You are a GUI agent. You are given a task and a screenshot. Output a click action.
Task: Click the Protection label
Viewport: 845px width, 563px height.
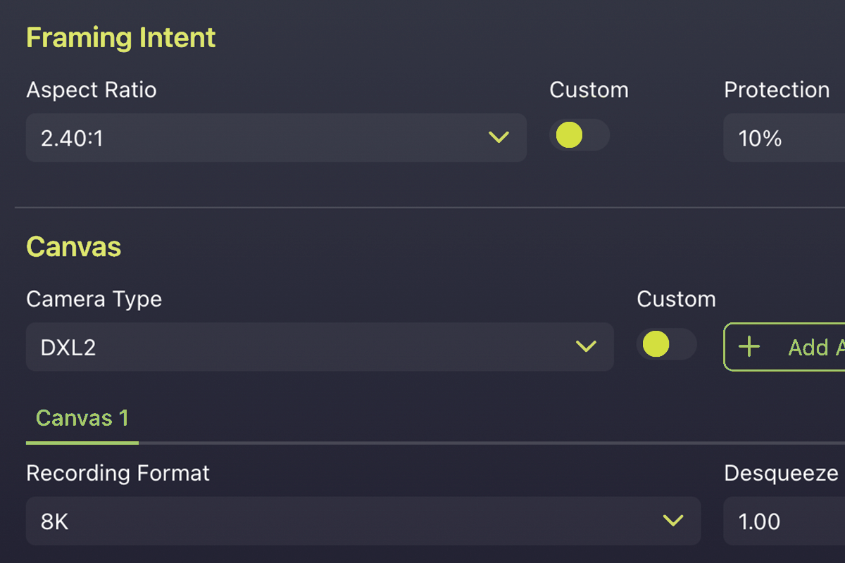[x=777, y=90]
